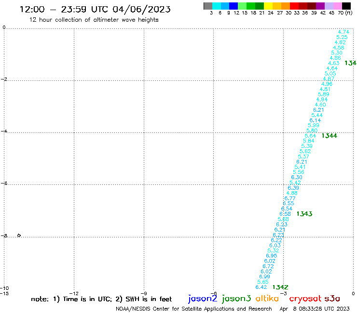Select the wave height value 5.25
Viewport: 357px width, 313px height.
(x=342, y=37)
